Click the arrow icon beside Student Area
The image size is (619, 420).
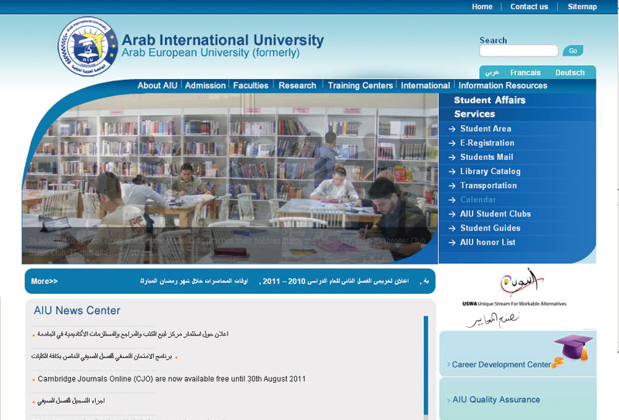452,129
